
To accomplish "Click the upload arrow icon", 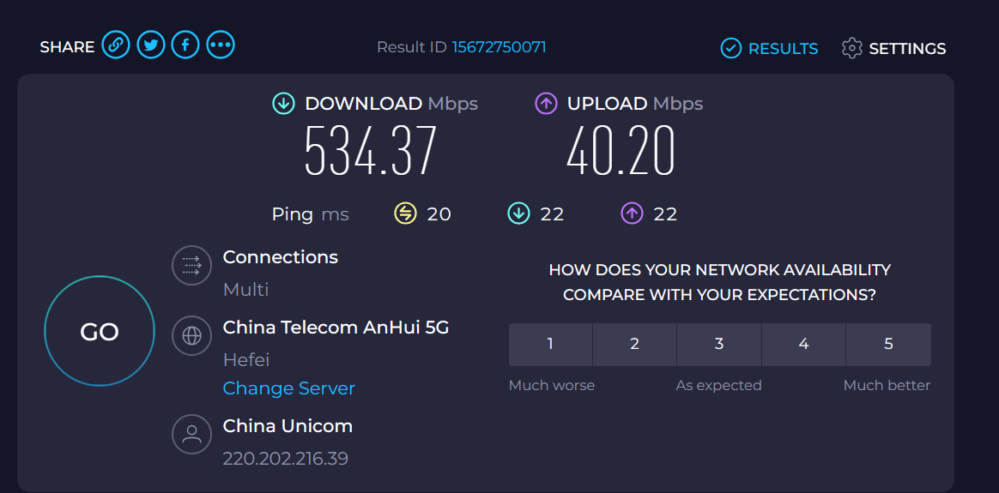I will click(x=546, y=104).
